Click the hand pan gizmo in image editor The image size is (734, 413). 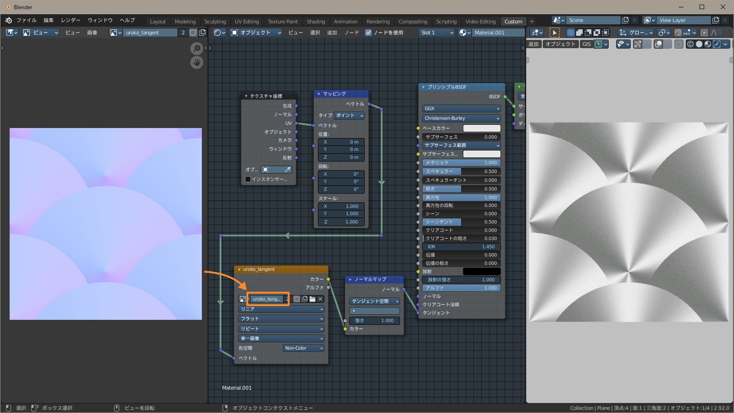pyautogui.click(x=197, y=62)
